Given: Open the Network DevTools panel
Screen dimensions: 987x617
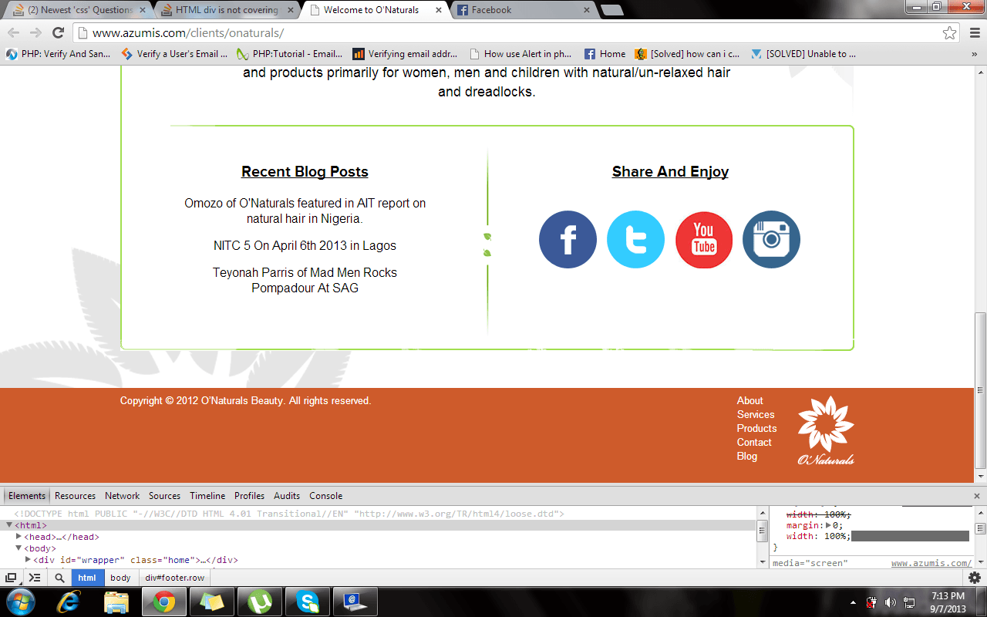Looking at the screenshot, I should click(x=123, y=496).
